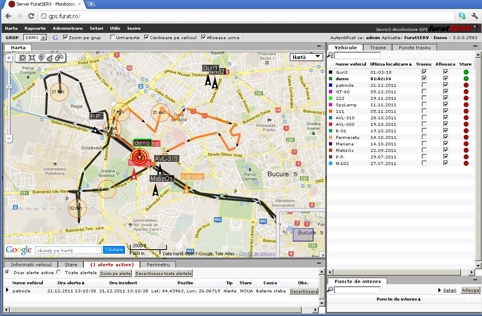This screenshot has height=316, width=482.
Task: Open the Hartă map type dropdown
Action: tap(307, 57)
